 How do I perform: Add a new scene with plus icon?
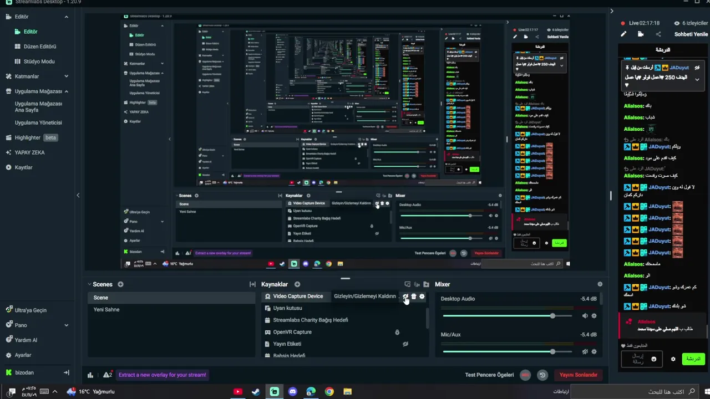click(120, 284)
